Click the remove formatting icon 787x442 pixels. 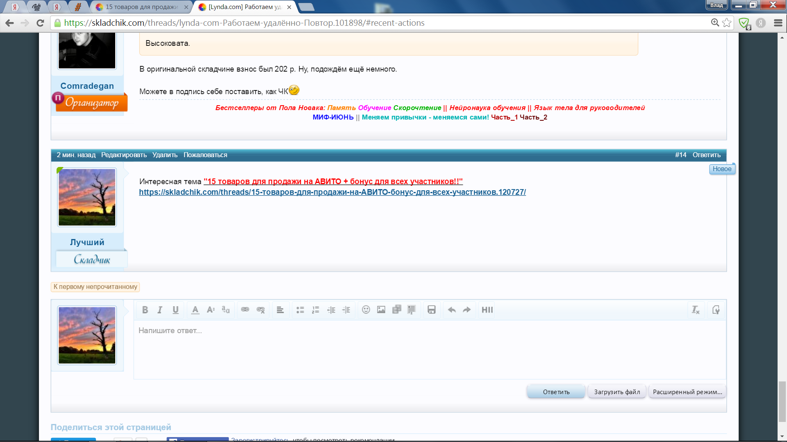696,310
